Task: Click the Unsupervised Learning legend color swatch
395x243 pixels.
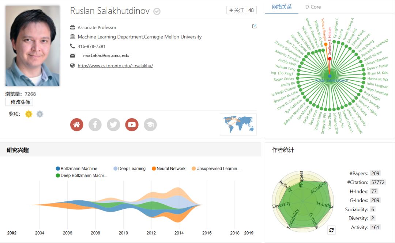Action: (193, 169)
